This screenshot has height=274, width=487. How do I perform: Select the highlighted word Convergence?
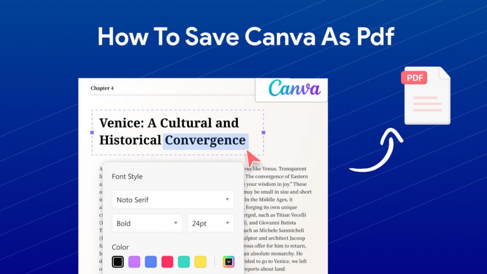point(205,140)
